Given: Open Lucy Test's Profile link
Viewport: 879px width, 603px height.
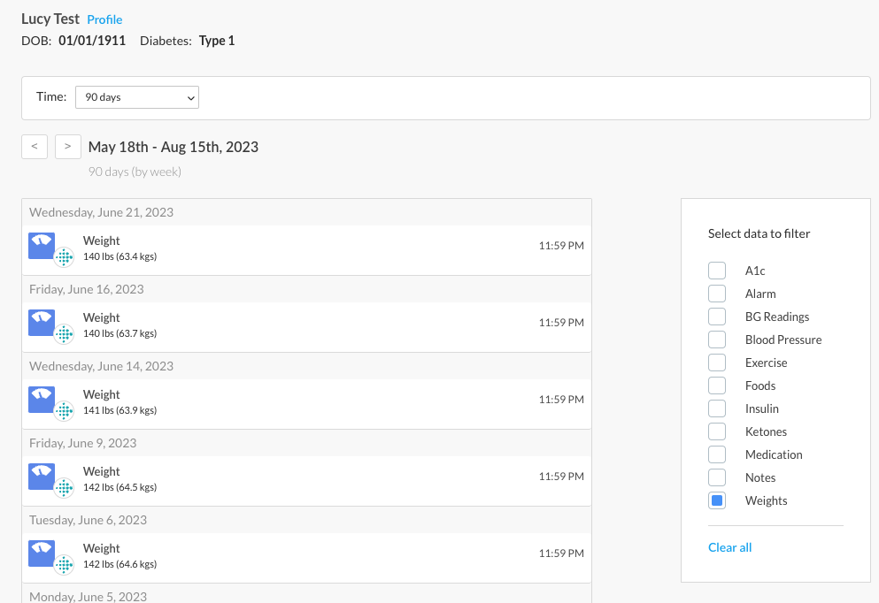Looking at the screenshot, I should (104, 19).
